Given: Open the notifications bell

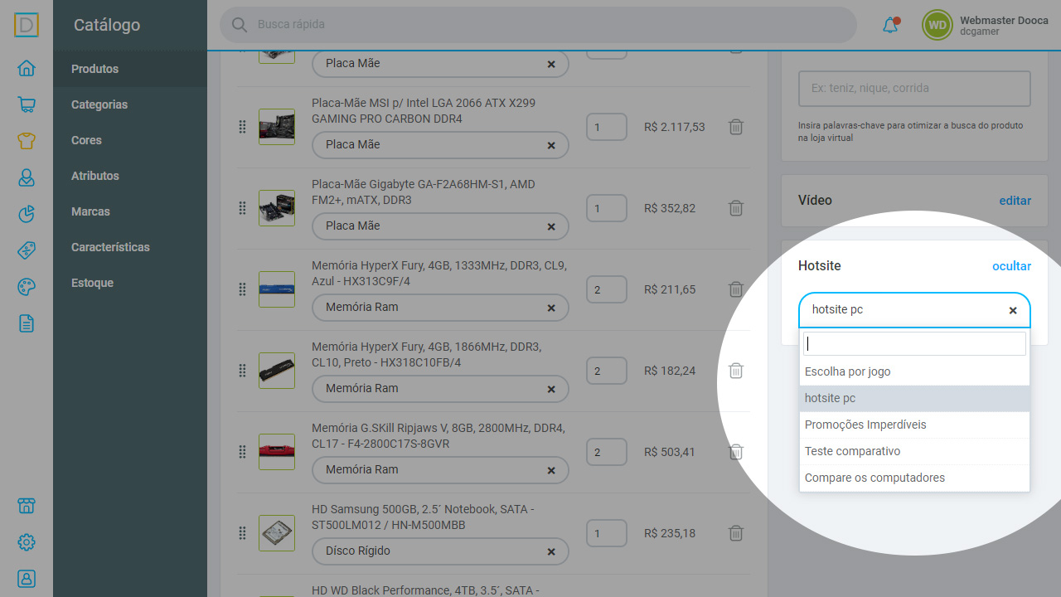Looking at the screenshot, I should (x=890, y=25).
